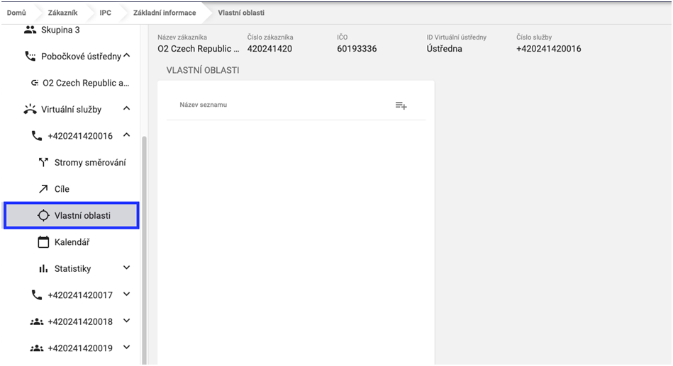Select Zákazník in the breadcrumb
The width and height of the screenshot is (673, 366).
[x=63, y=13]
